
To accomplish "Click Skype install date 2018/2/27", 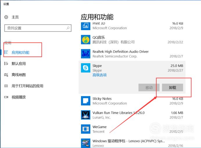I will pos(175,70).
